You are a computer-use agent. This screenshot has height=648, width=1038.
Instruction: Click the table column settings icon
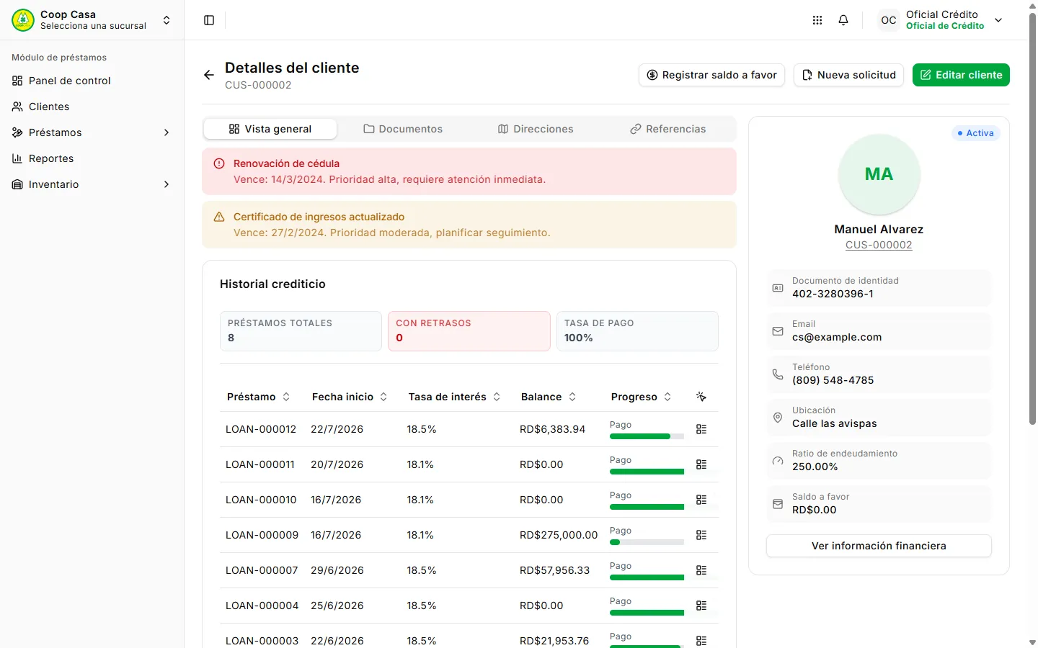click(701, 397)
